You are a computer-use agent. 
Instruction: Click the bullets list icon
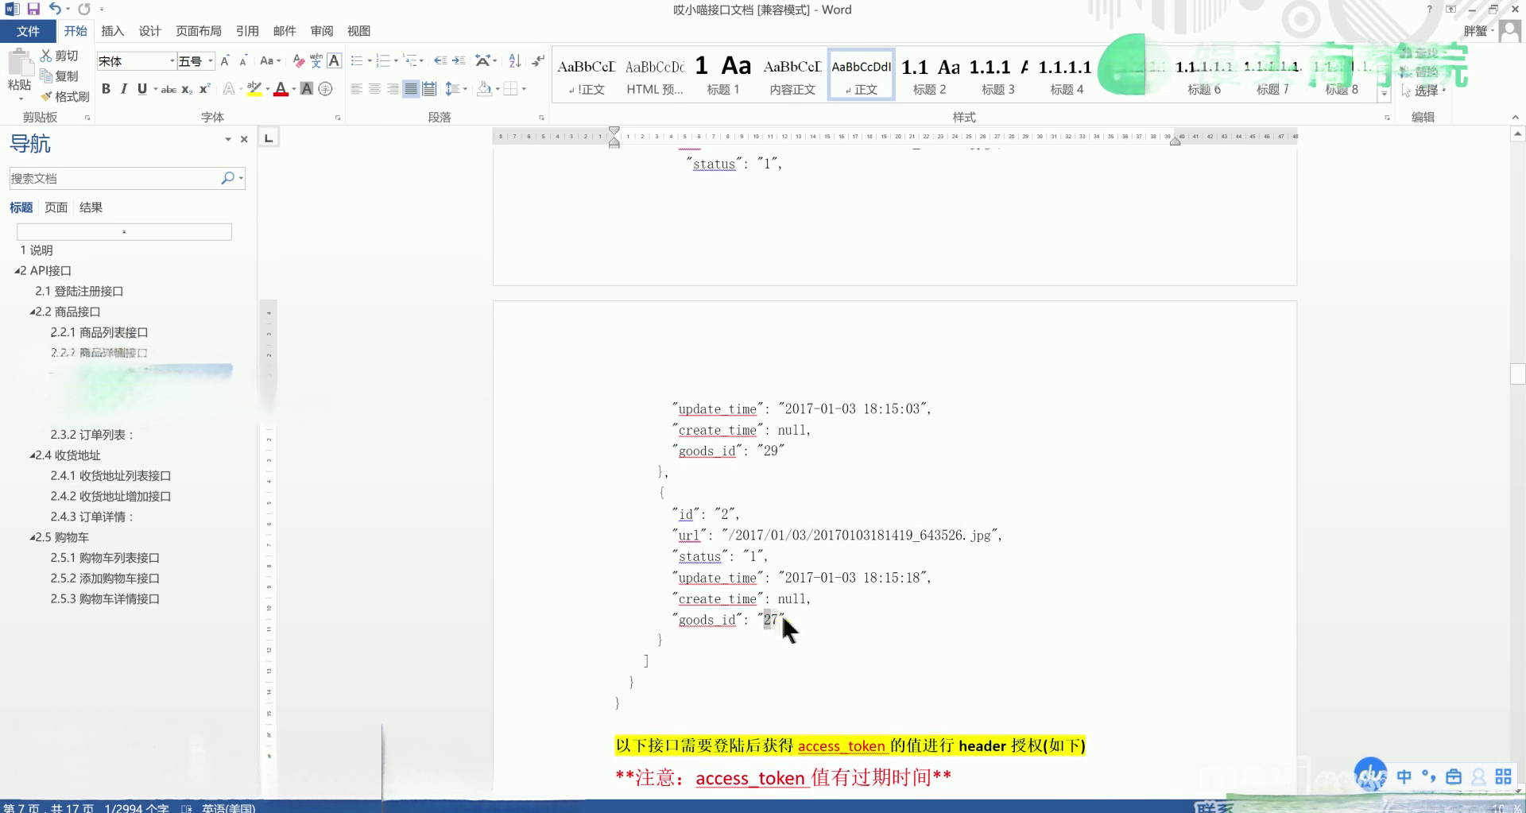357,61
